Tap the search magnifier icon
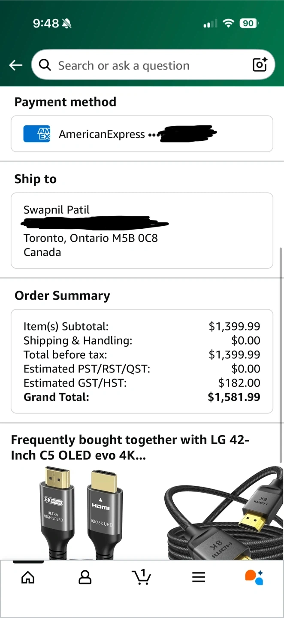The height and width of the screenshot is (618, 284). coord(45,65)
